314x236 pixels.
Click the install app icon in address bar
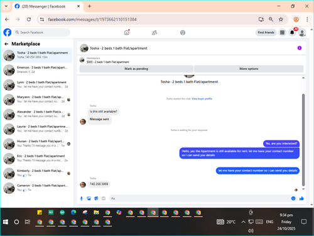tap(261, 20)
